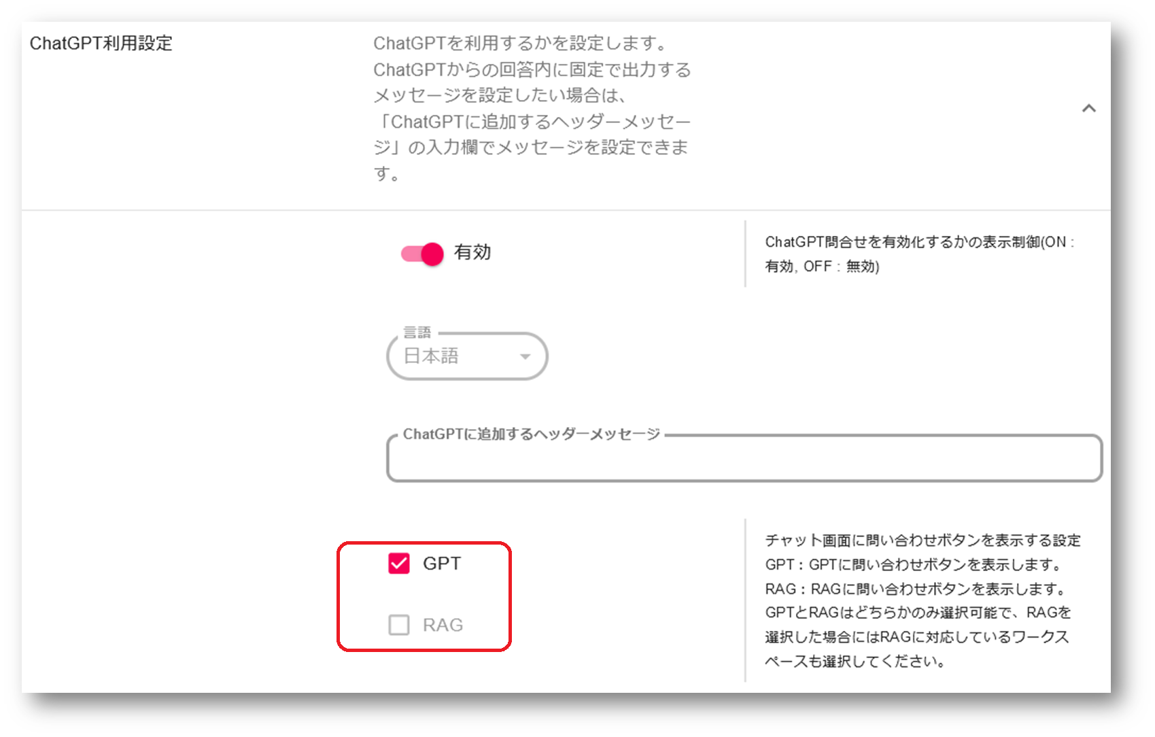Click the ChatGPTを利用するかを設定します description line
Screen dimensions: 1155x737
coord(521,44)
